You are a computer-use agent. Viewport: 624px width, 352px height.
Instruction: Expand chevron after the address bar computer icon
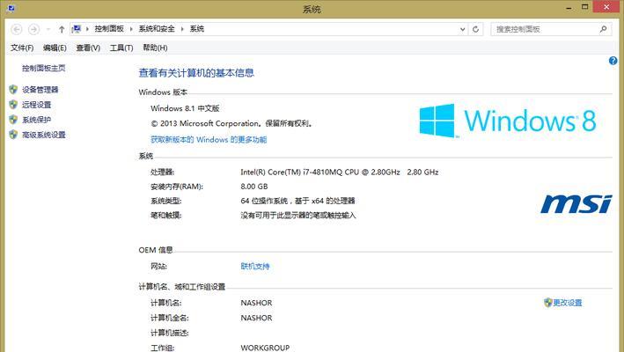[87, 29]
